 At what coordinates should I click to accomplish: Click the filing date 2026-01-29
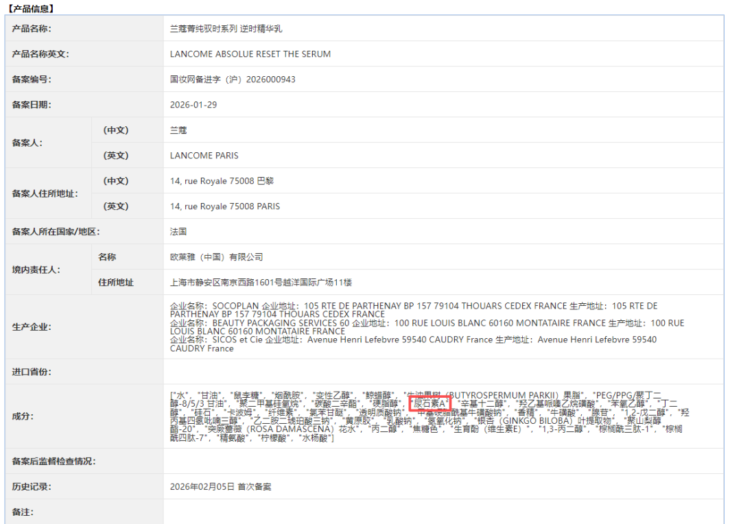(193, 105)
